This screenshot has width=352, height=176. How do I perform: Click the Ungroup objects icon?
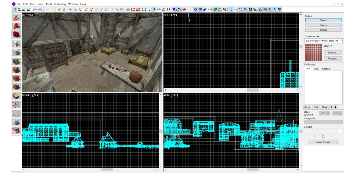(x=75, y=9)
